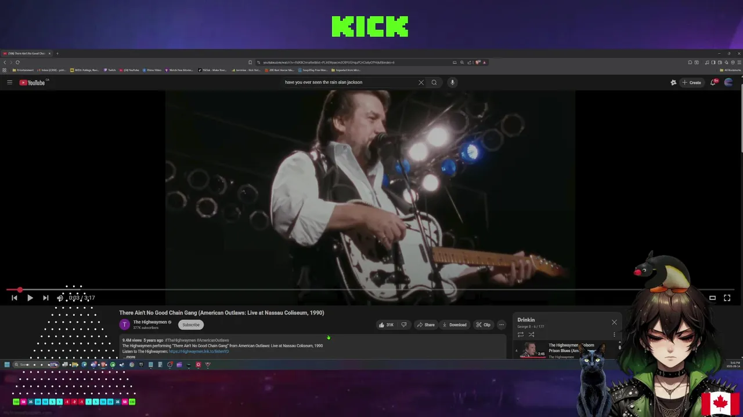
Task: Open the Windows Start button
Action: tap(7, 364)
